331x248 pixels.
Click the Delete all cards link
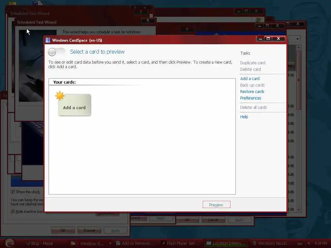[253, 108]
